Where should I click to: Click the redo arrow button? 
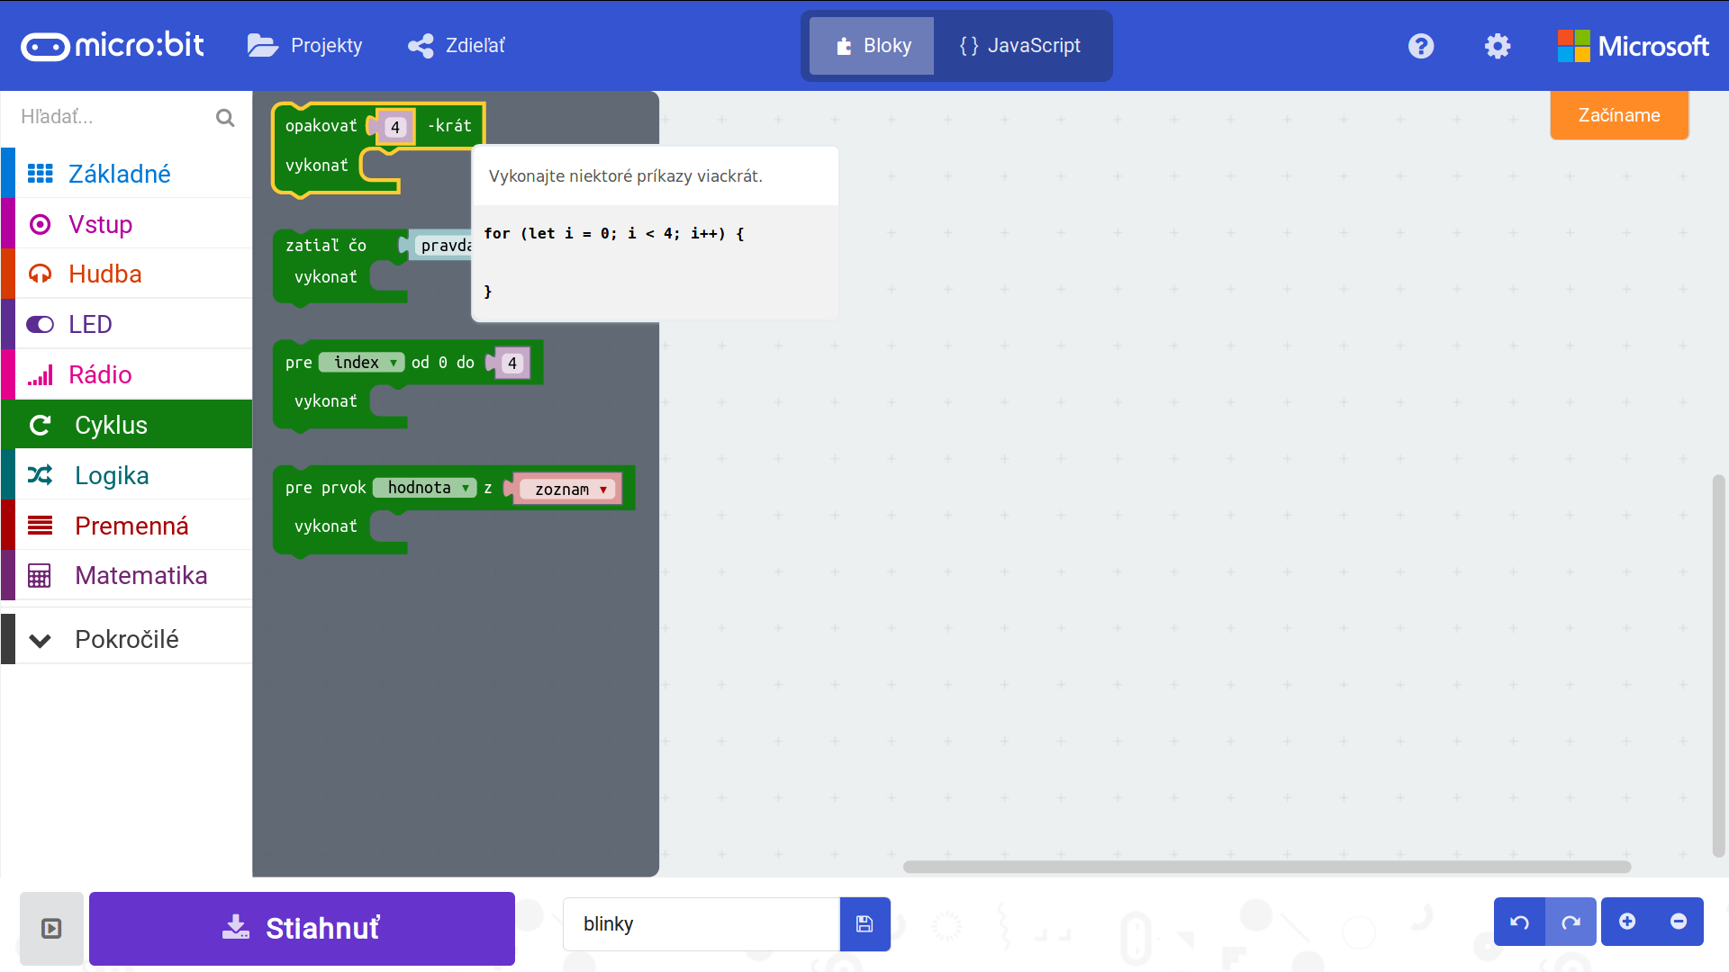pos(1571,922)
